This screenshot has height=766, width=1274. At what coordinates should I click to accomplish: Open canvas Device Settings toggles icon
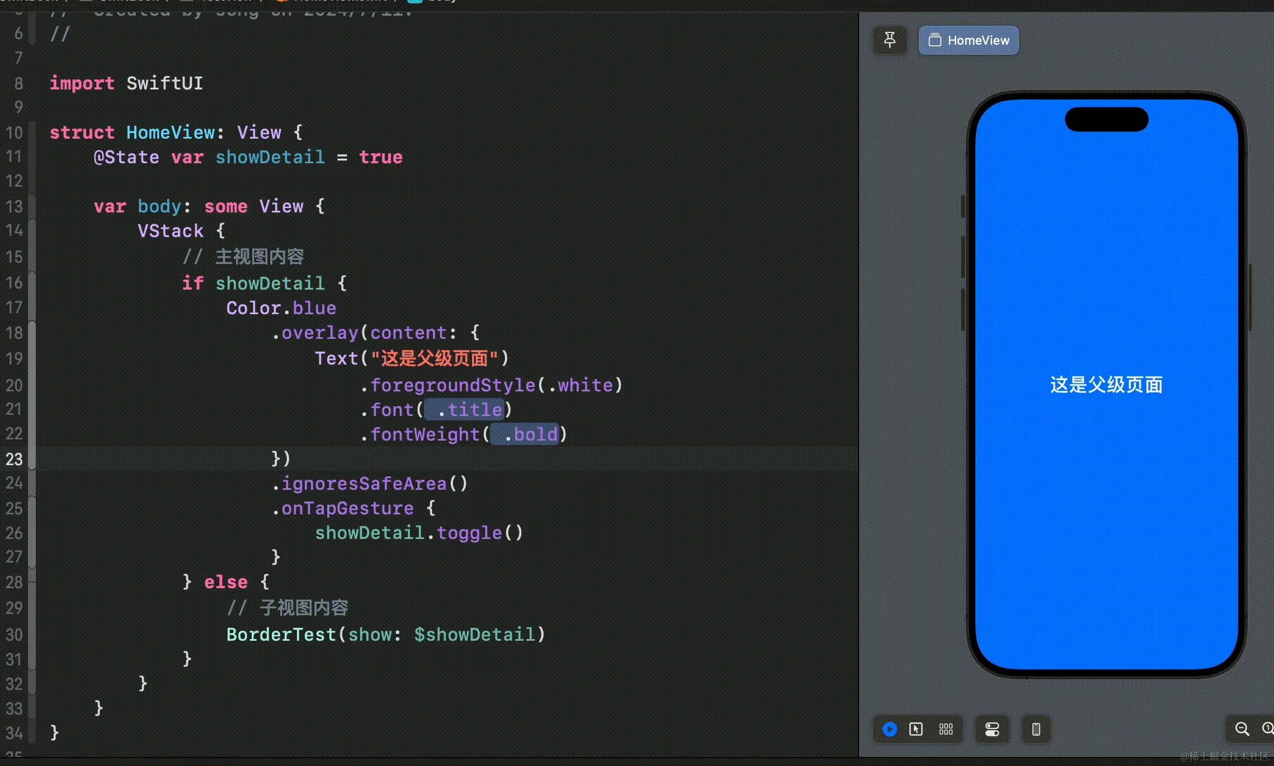point(992,729)
